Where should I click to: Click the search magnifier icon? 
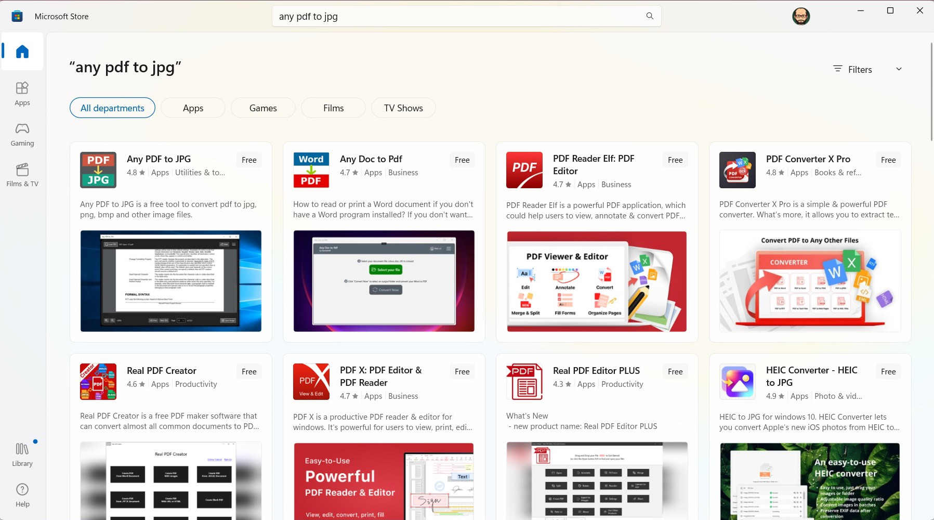[650, 16]
